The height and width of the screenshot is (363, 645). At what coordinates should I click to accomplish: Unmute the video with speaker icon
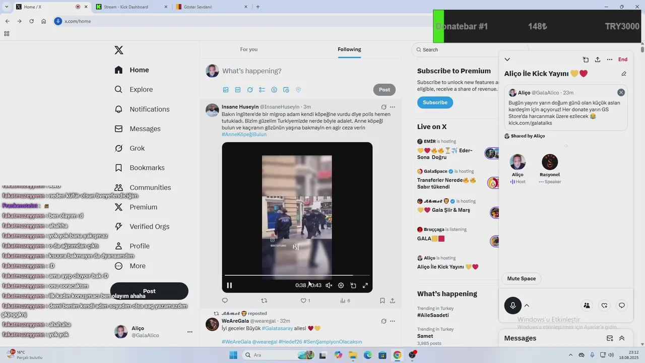tap(329, 285)
